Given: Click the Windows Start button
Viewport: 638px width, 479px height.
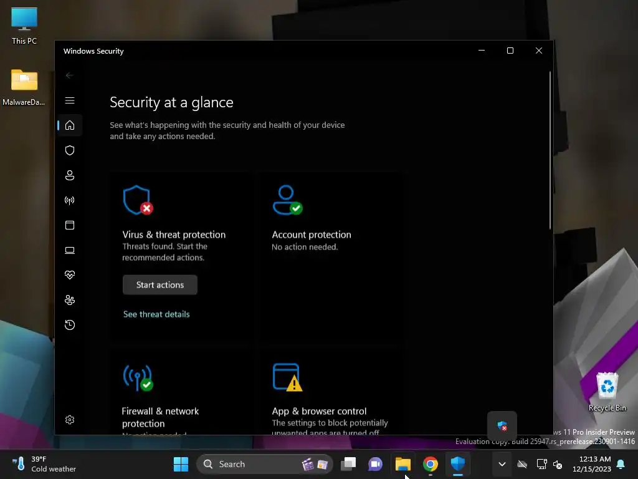Looking at the screenshot, I should coord(181,464).
